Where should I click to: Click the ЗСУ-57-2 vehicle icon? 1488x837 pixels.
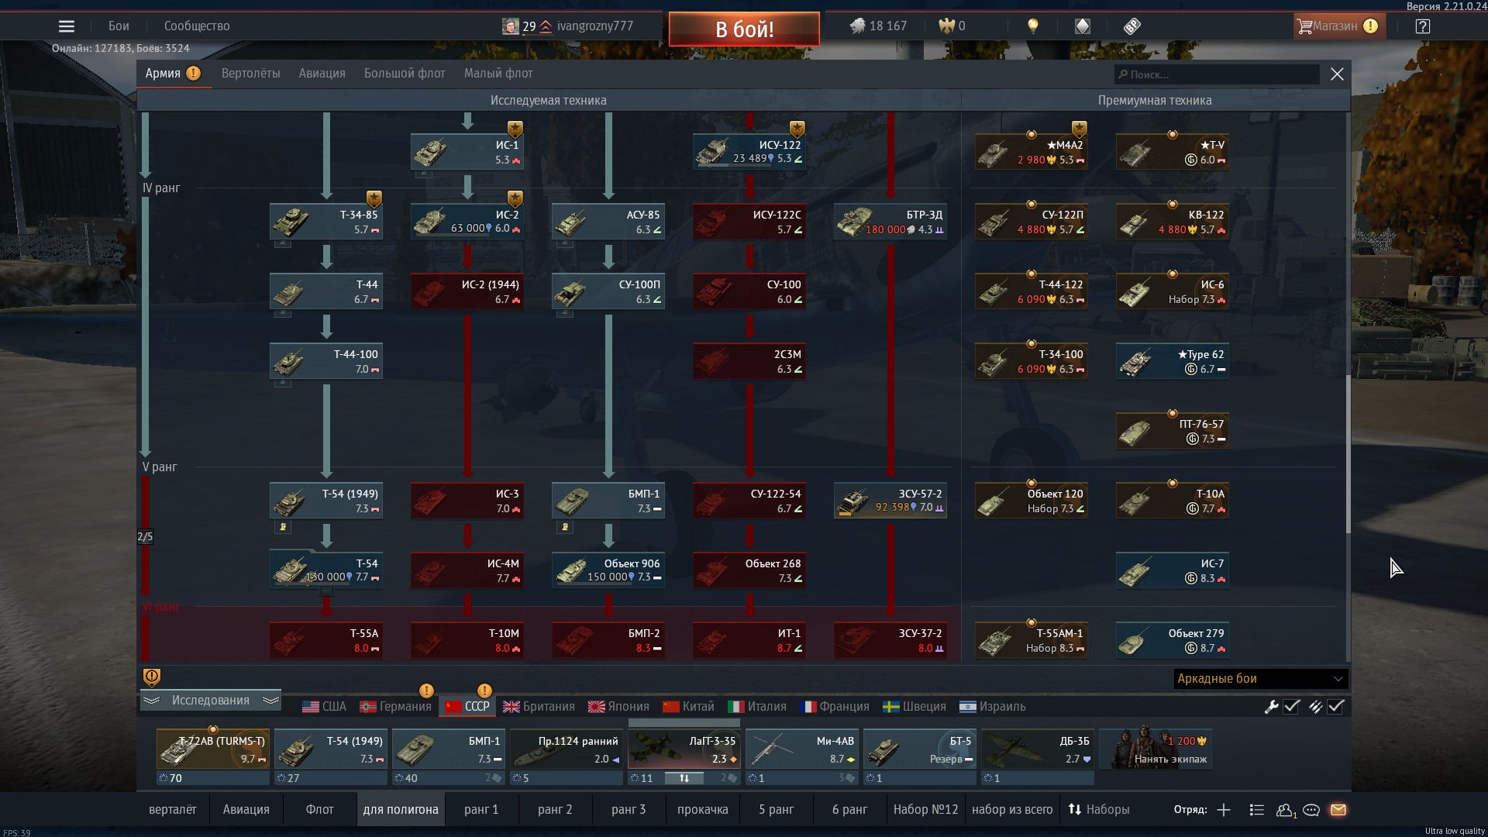click(x=853, y=501)
